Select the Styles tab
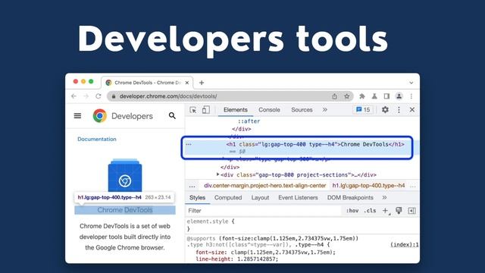485x273 pixels. [x=197, y=197]
